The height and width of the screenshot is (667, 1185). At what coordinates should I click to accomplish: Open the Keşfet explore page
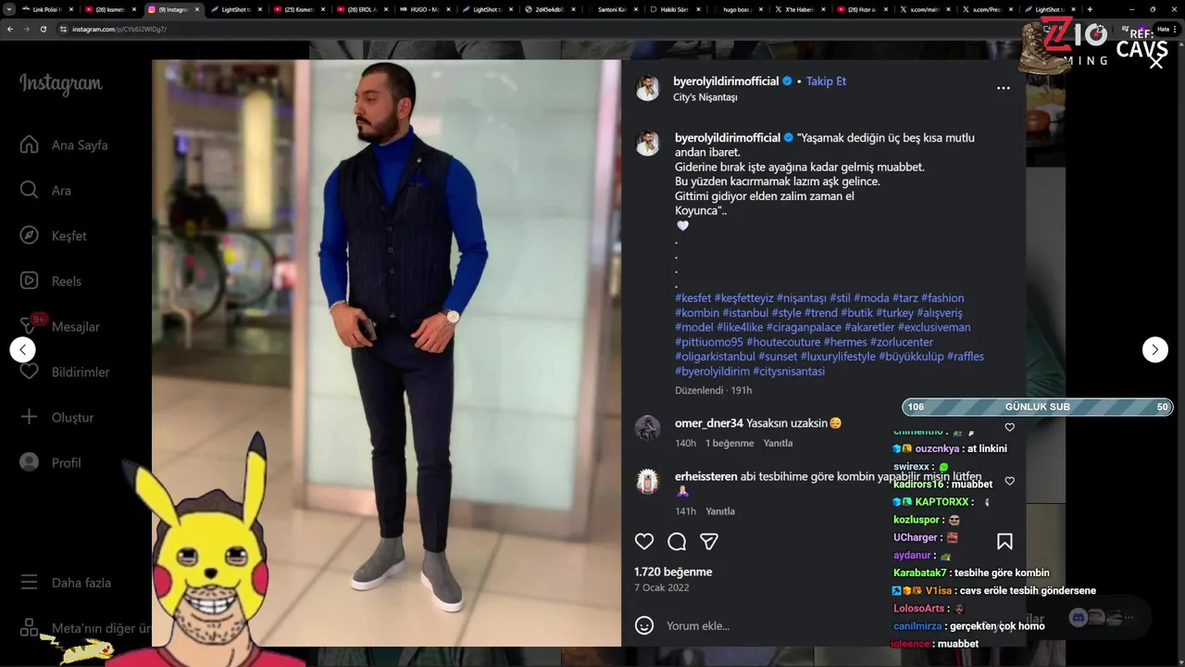point(54,235)
